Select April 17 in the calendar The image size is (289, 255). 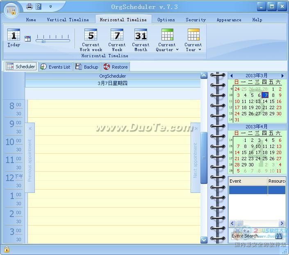[x=258, y=152]
